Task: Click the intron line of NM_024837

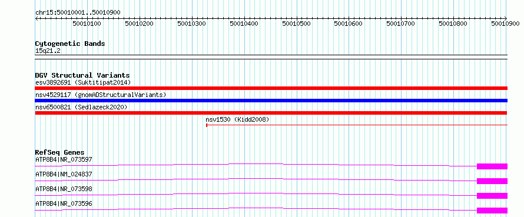Action: point(256,178)
